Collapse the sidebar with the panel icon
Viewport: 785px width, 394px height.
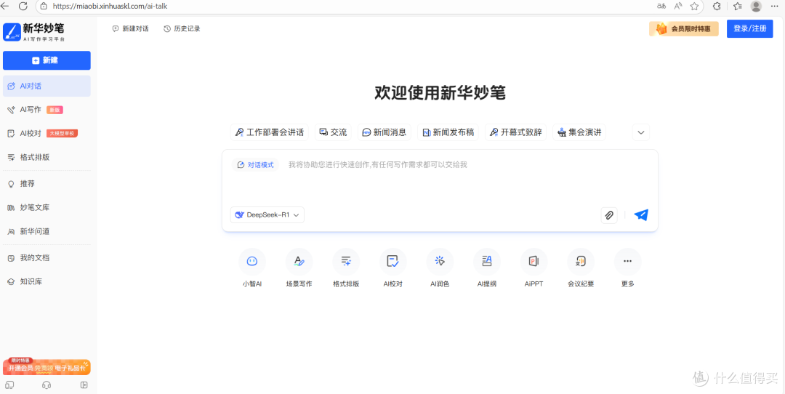click(84, 385)
